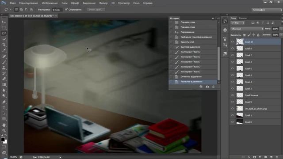
Task: Click the feather value input field
Action: [x=57, y=10]
